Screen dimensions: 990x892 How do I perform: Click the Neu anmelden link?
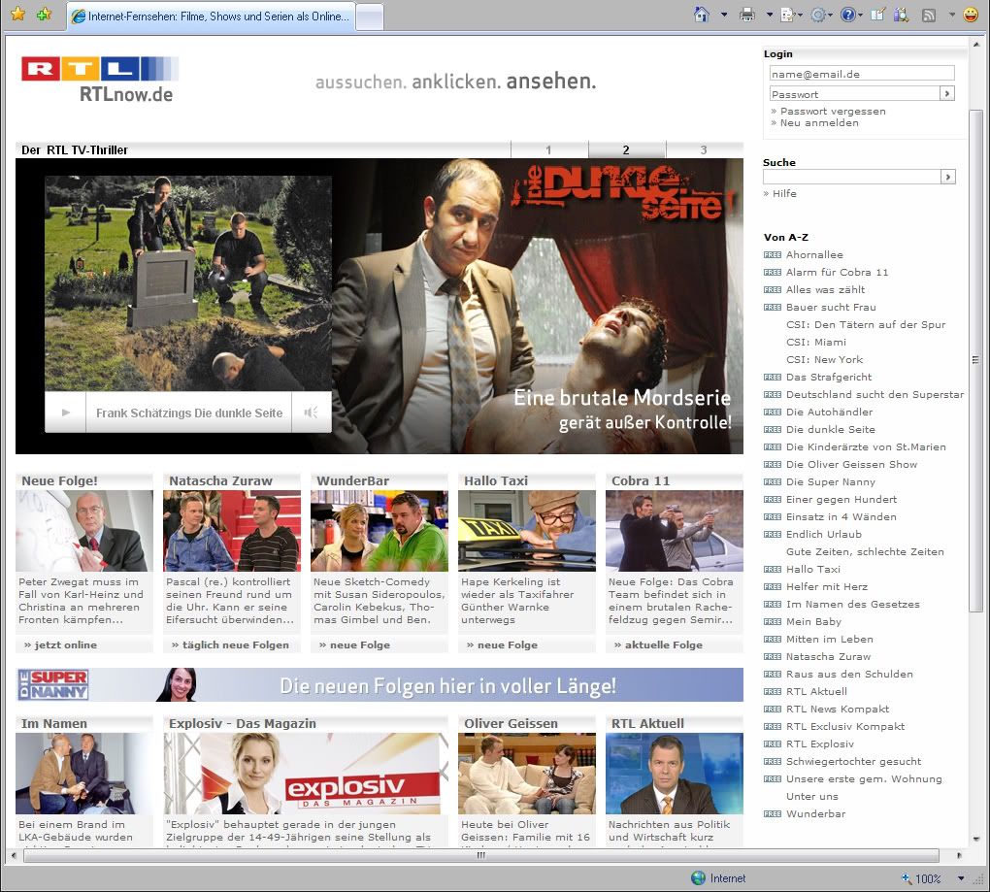coord(819,123)
